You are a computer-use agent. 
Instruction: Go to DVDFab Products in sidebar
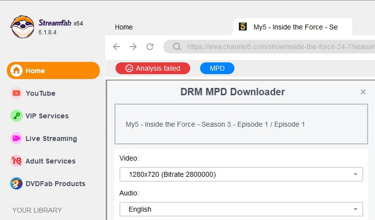pyautogui.click(x=55, y=184)
